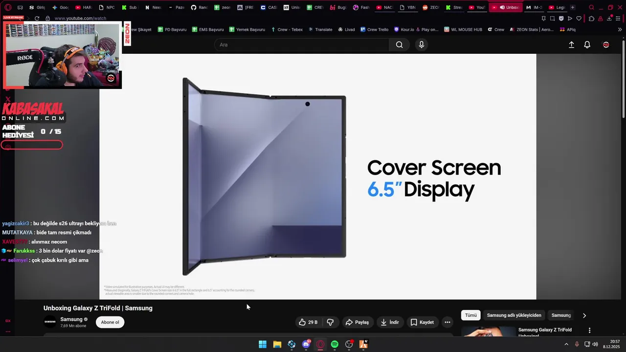This screenshot has height=352, width=626.
Task: Click the page vertical scrollbar
Action: point(624,78)
